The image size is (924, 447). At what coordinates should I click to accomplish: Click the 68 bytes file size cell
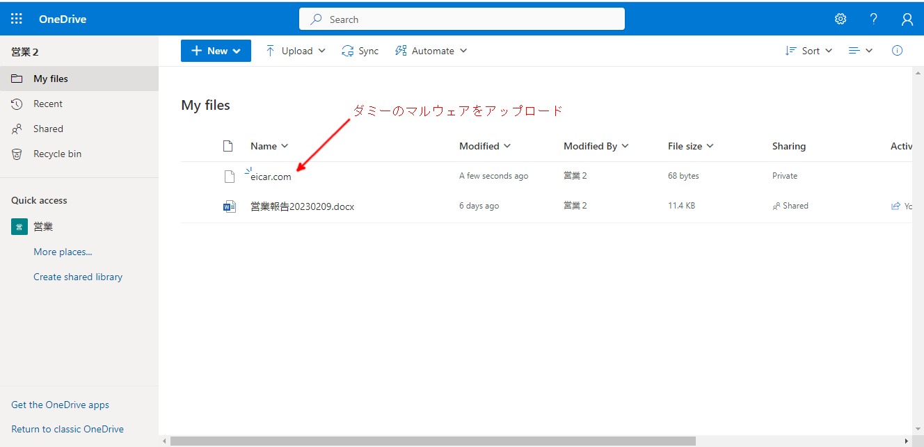[683, 176]
